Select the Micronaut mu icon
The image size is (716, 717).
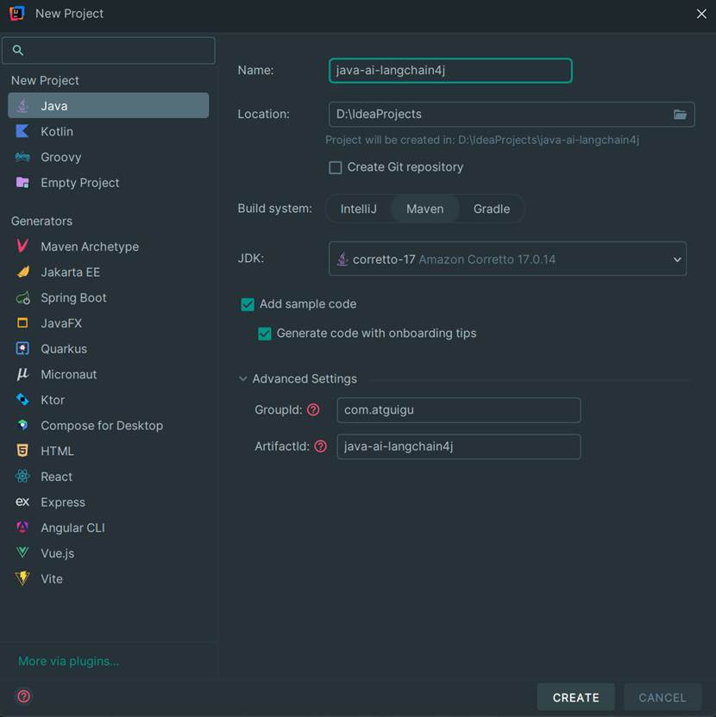22,375
